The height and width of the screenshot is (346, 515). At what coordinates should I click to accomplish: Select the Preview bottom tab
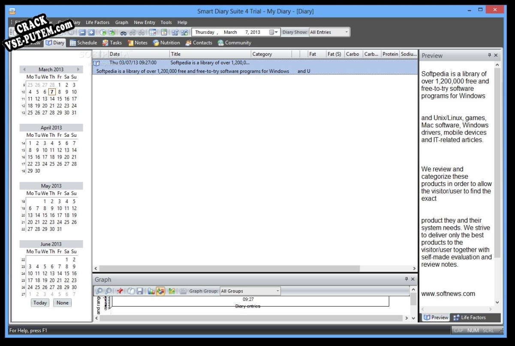coord(436,318)
